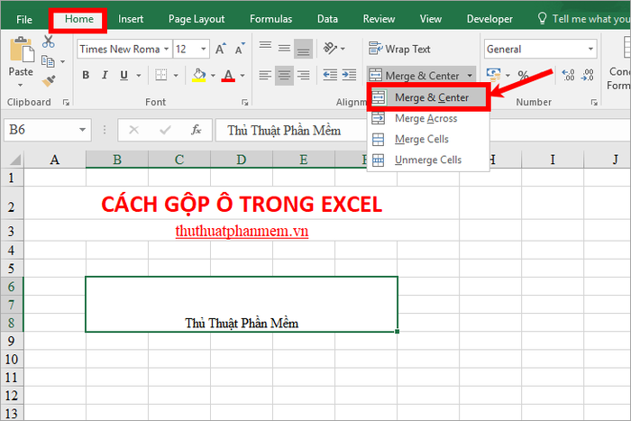Choose Merge Across menu option

coord(428,118)
